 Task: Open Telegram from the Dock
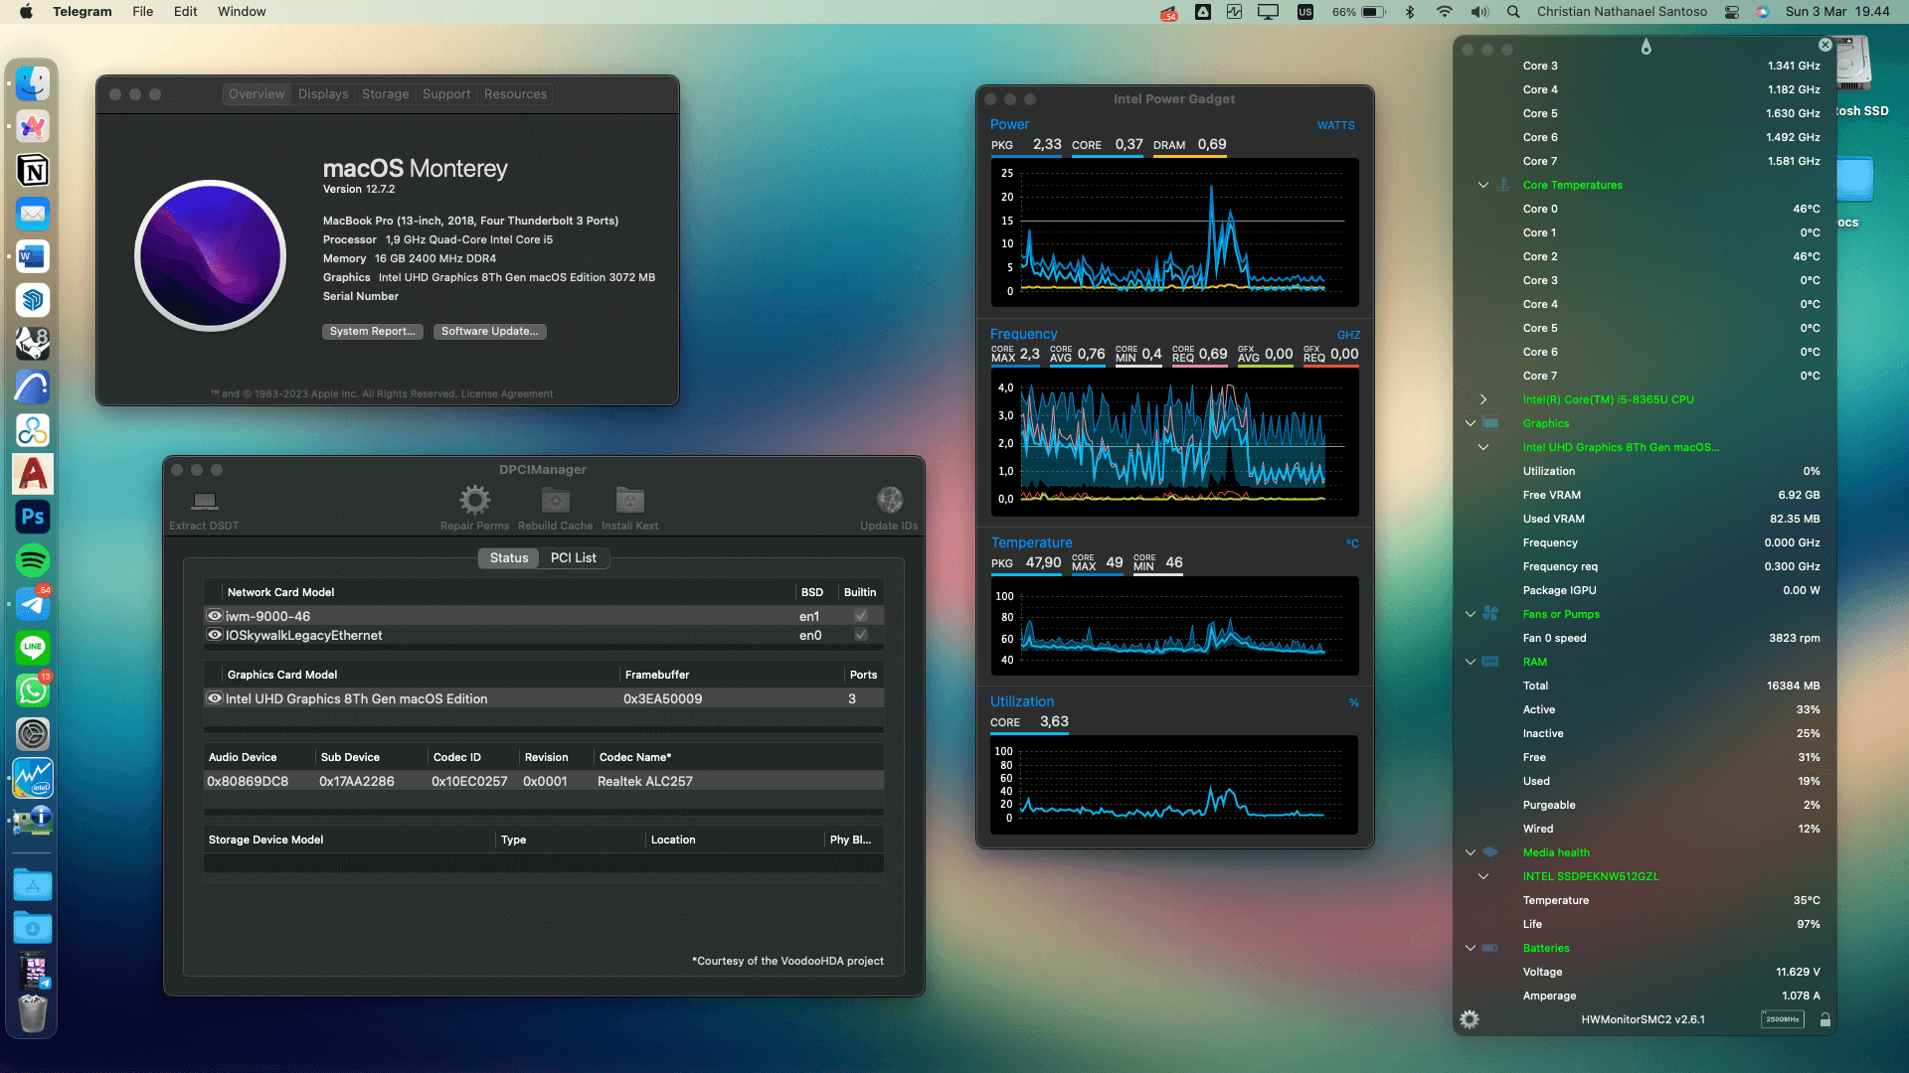click(x=33, y=604)
